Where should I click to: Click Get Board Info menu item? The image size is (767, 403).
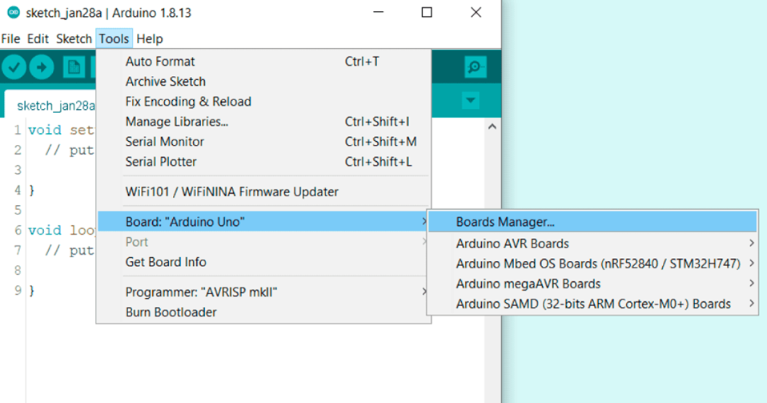click(166, 262)
